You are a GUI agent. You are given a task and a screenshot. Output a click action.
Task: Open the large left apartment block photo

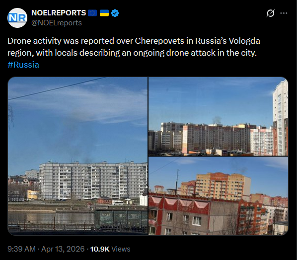tap(77, 156)
